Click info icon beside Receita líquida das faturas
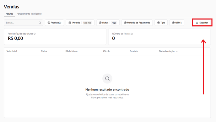 point(35,34)
